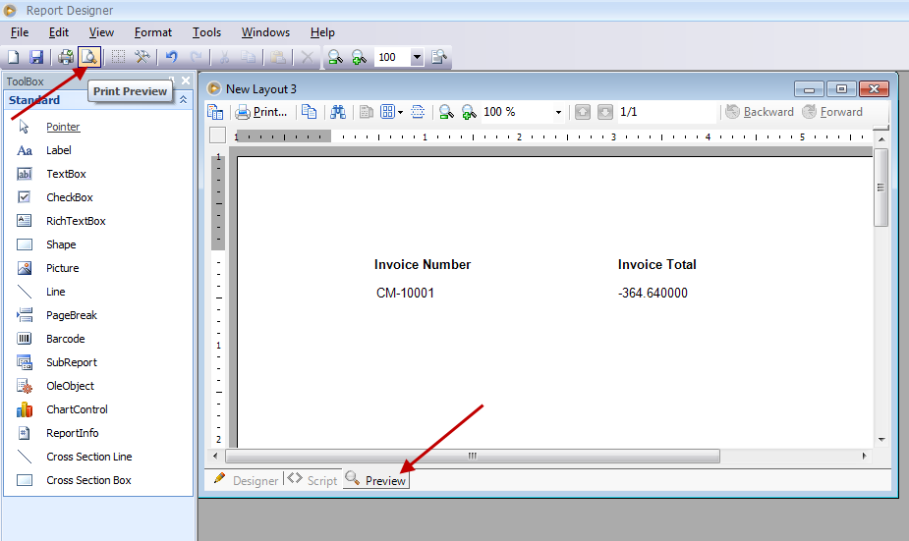Pick the RichTextBox tool

coord(76,221)
